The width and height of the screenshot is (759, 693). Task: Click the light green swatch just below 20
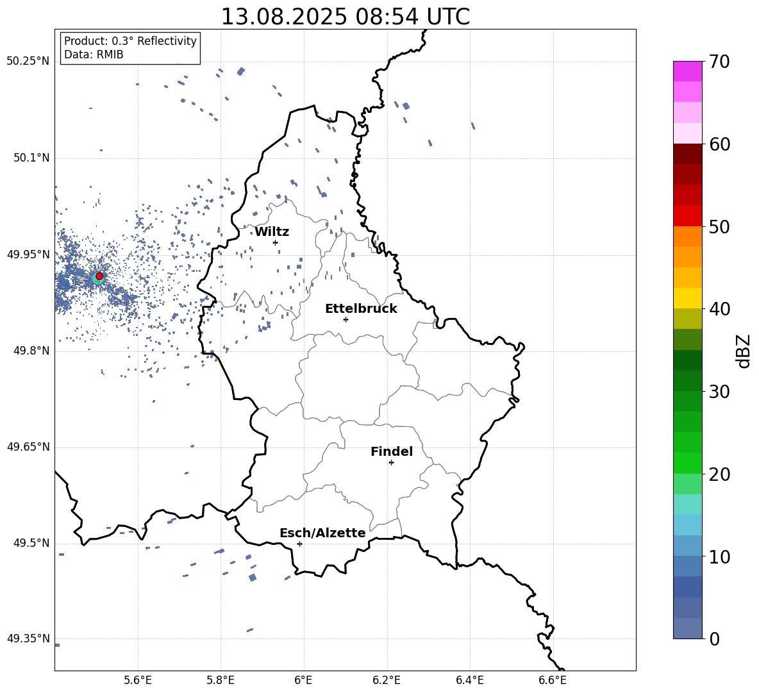point(687,484)
